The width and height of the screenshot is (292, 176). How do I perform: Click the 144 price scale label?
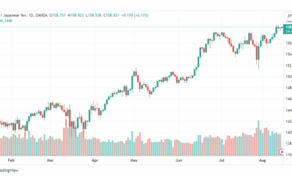coord(289,110)
